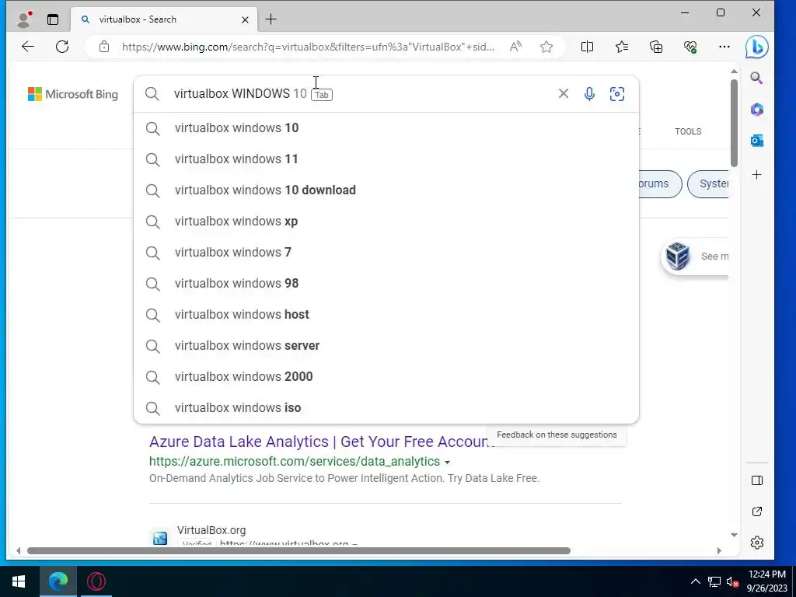Open Outlook from the sidebar
Screen dimensions: 796x597
click(756, 141)
